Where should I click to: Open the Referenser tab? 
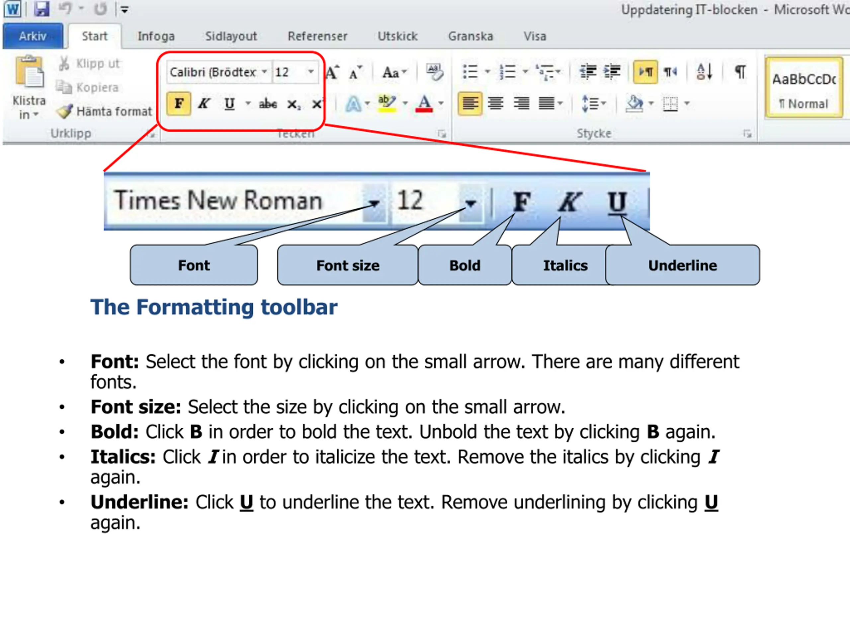[317, 36]
